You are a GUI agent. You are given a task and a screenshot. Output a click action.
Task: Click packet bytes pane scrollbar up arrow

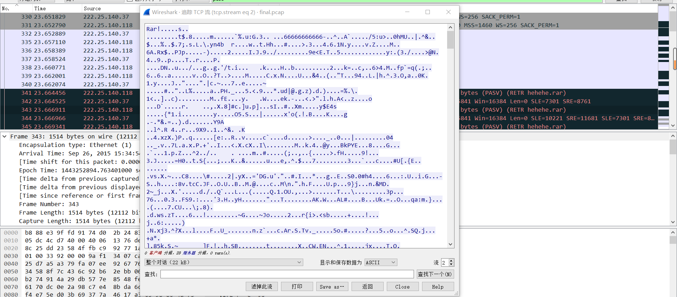(x=673, y=232)
